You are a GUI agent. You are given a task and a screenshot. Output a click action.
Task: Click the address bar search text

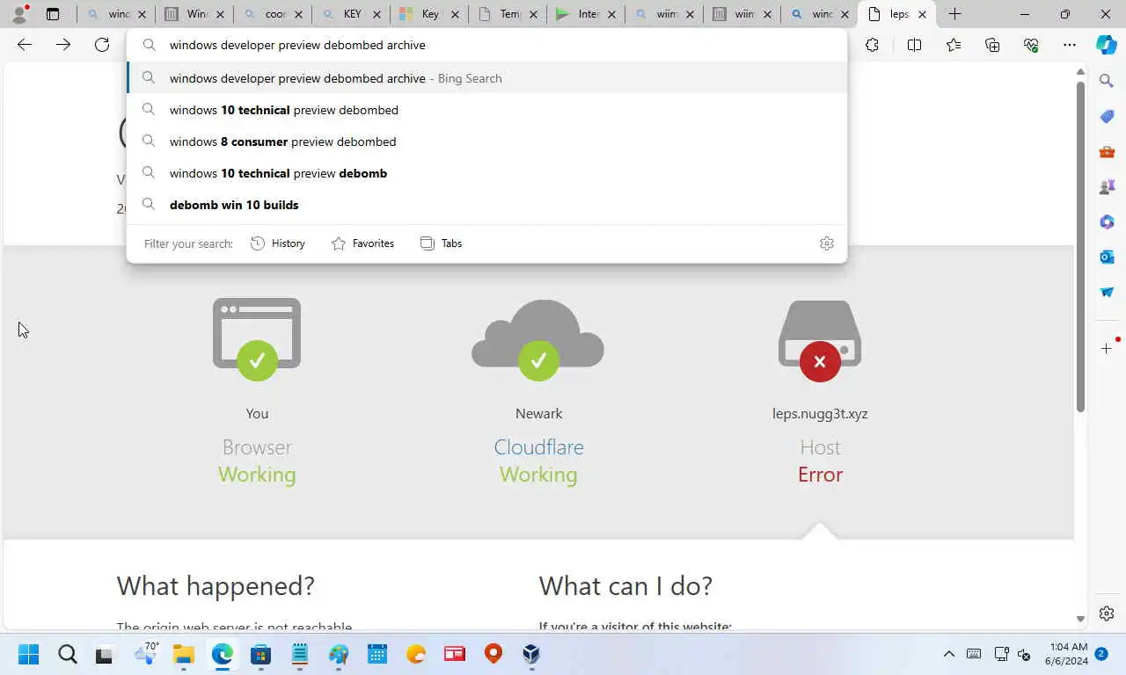(x=297, y=45)
